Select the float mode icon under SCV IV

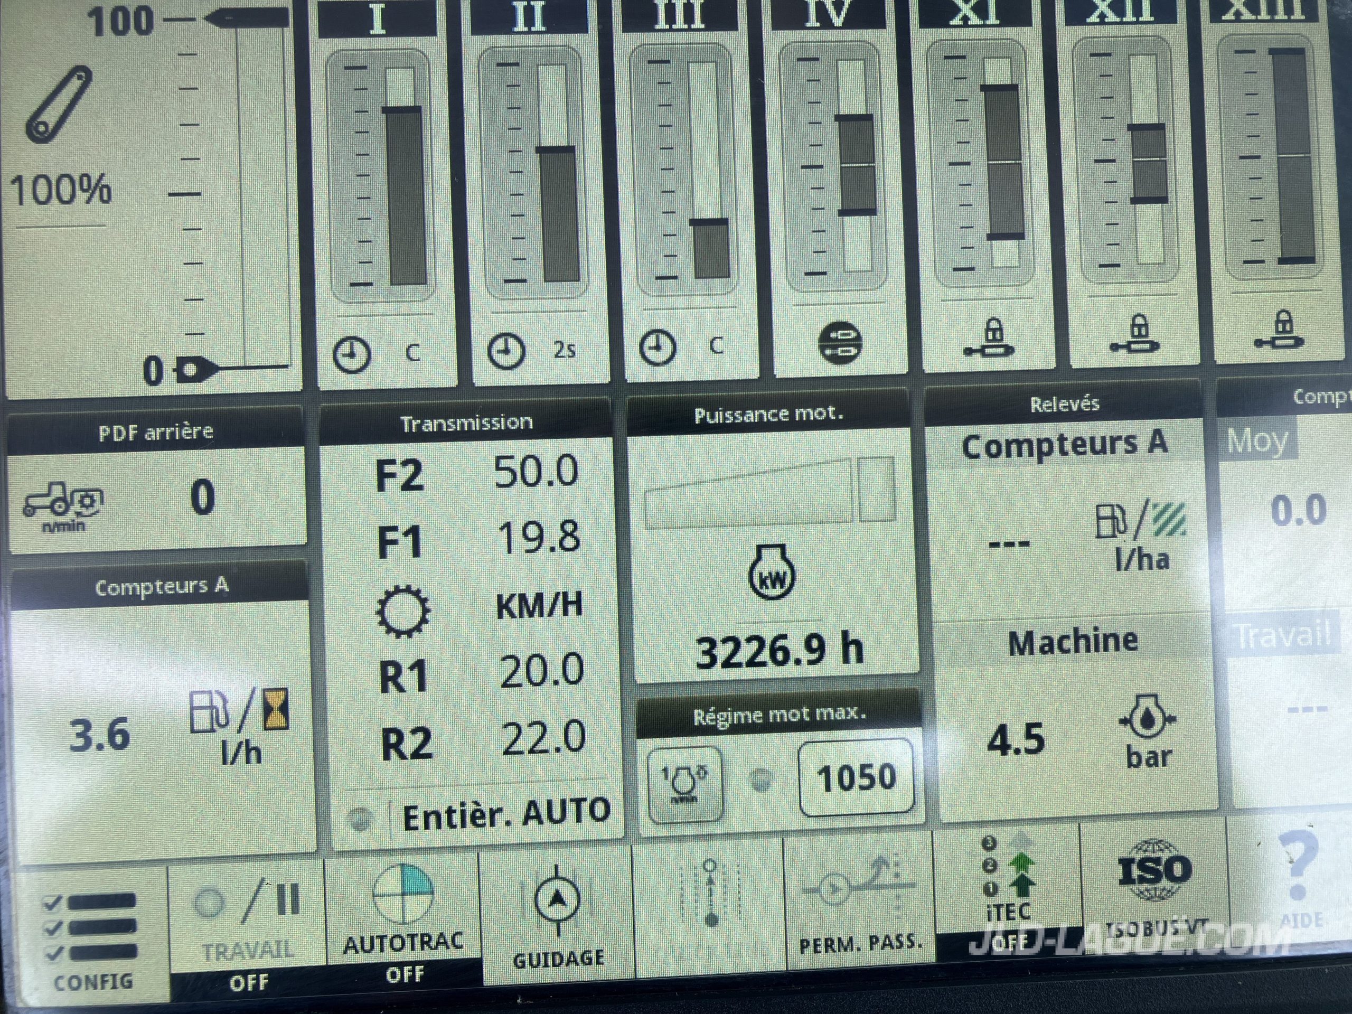pyautogui.click(x=840, y=343)
